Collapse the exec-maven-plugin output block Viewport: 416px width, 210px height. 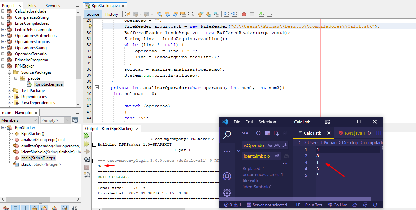pos(94,161)
